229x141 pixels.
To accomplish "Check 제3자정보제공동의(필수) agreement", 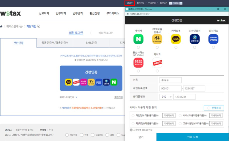I will tap(133, 123).
